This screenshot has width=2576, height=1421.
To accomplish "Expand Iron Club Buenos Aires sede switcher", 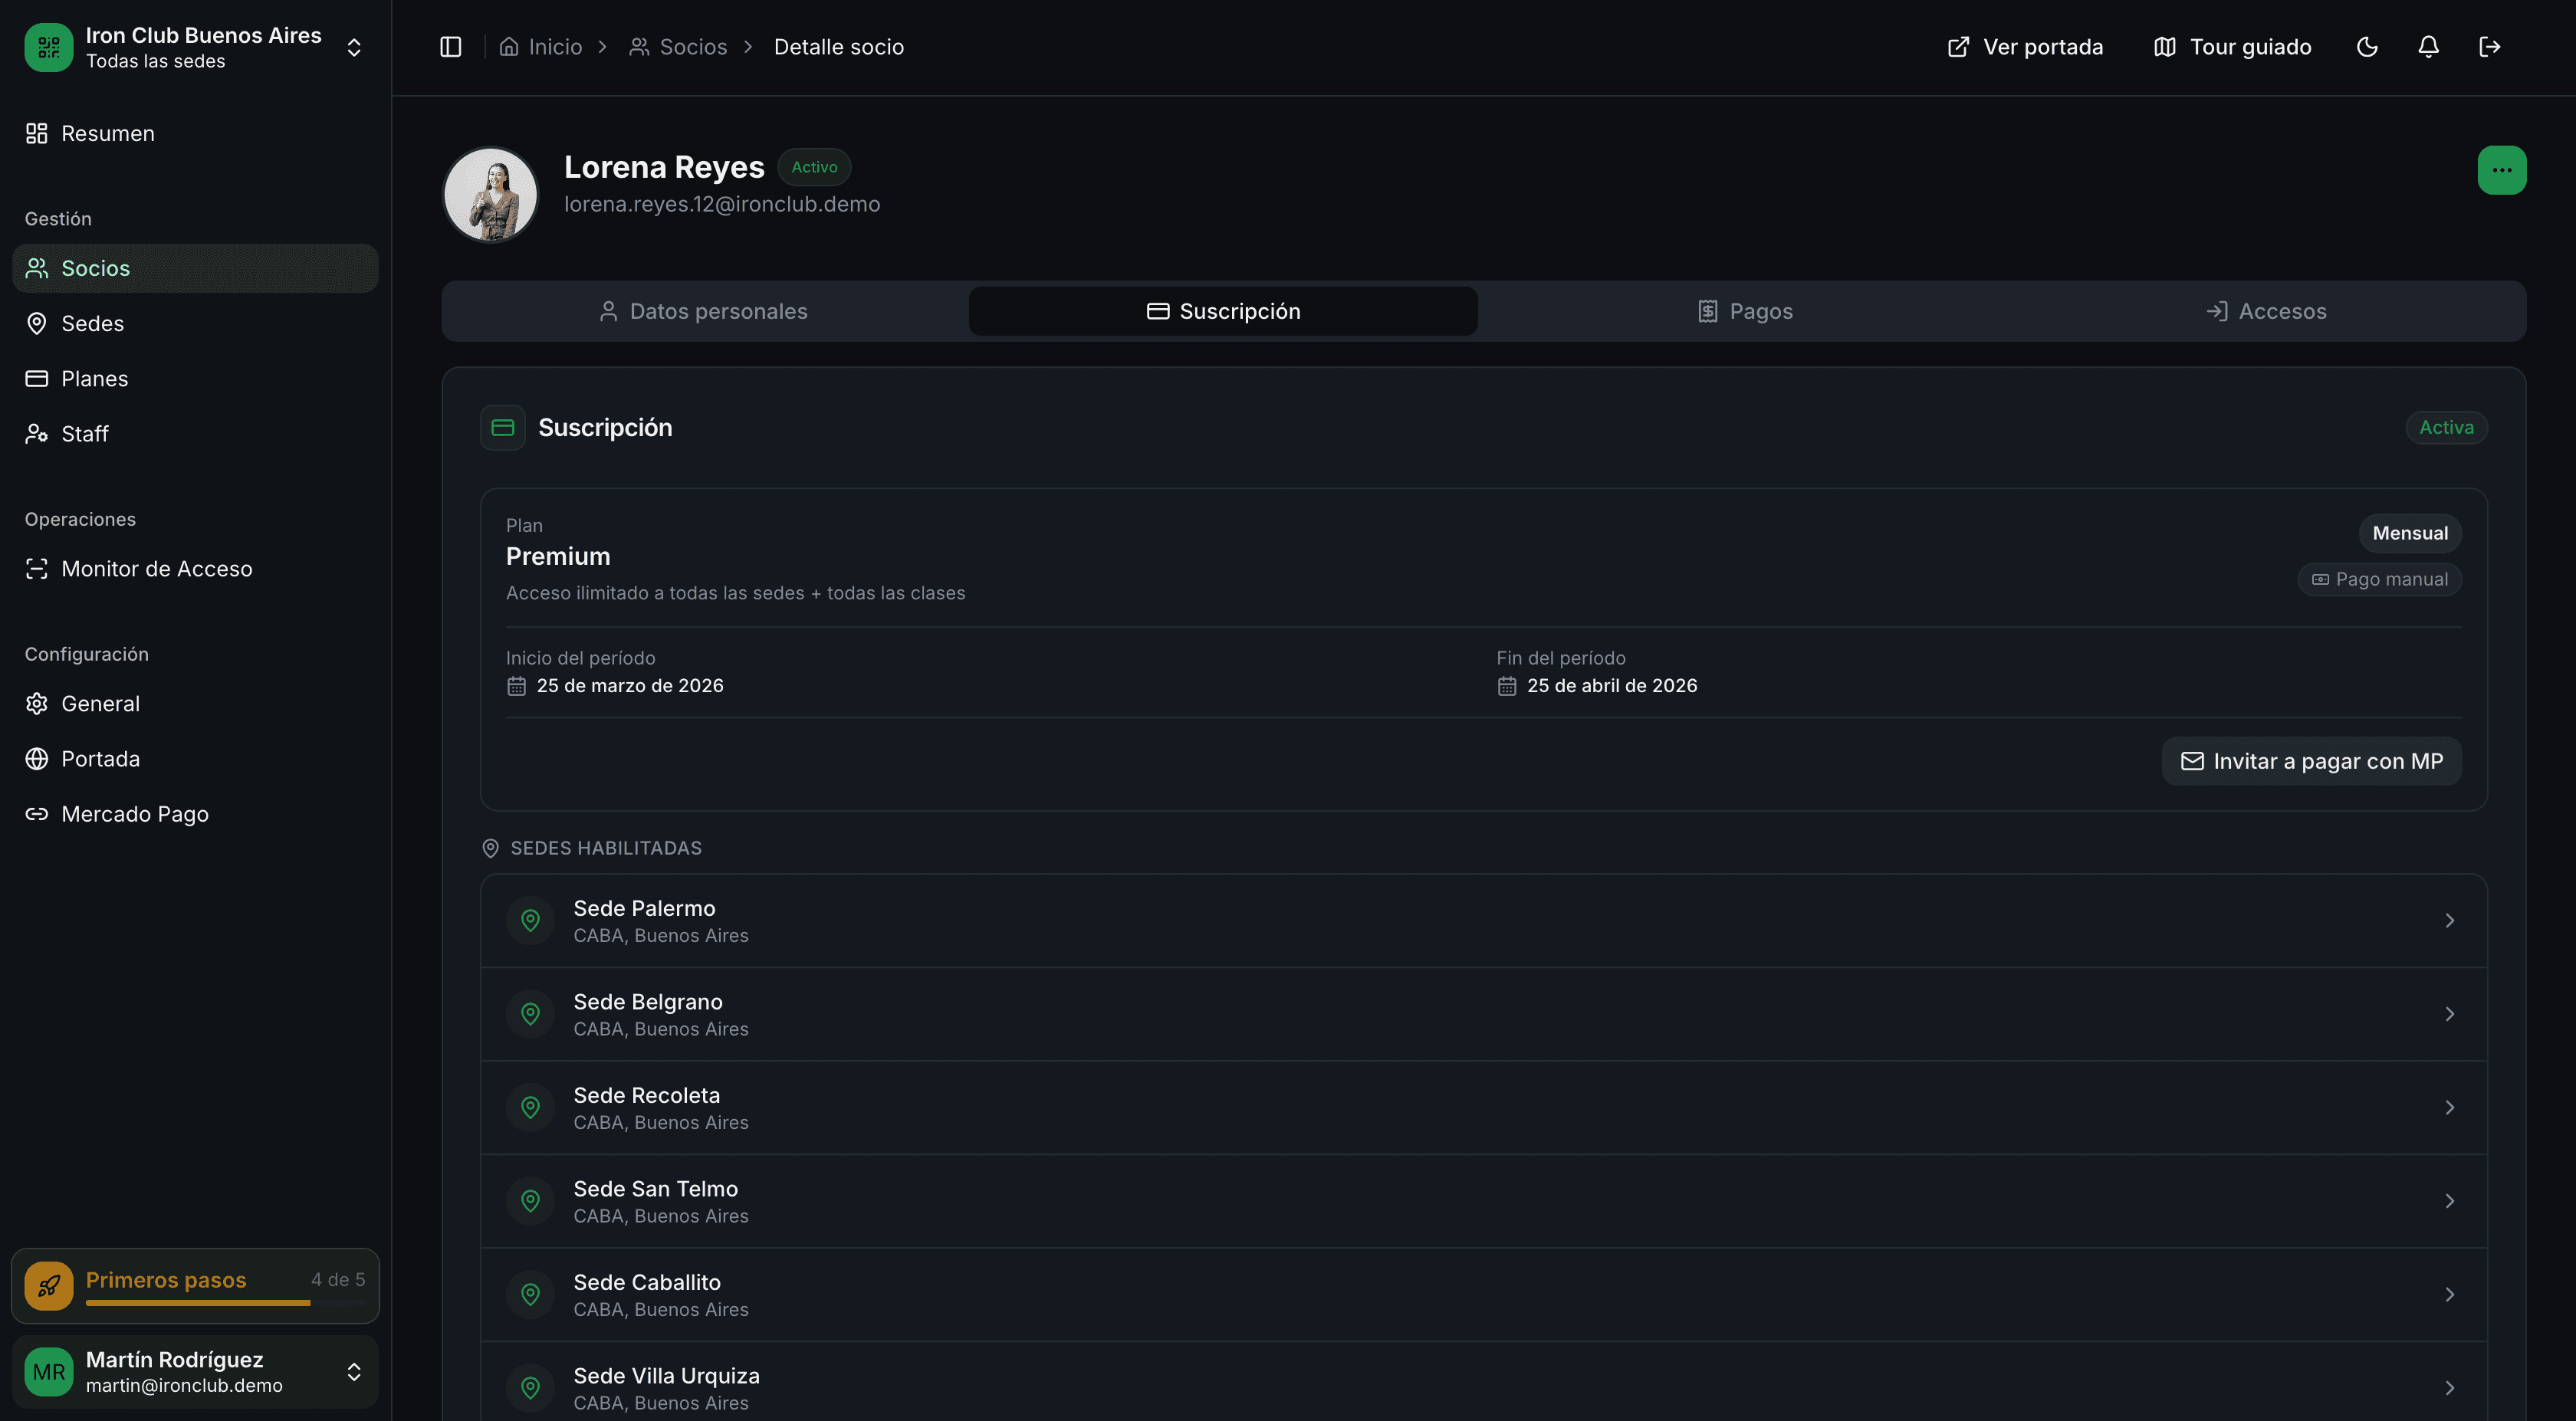I will [353, 47].
